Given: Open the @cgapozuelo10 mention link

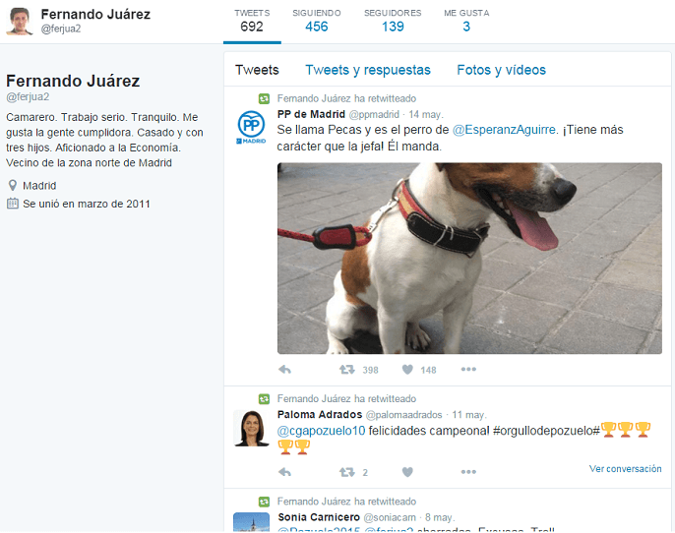Looking at the screenshot, I should coord(321,431).
